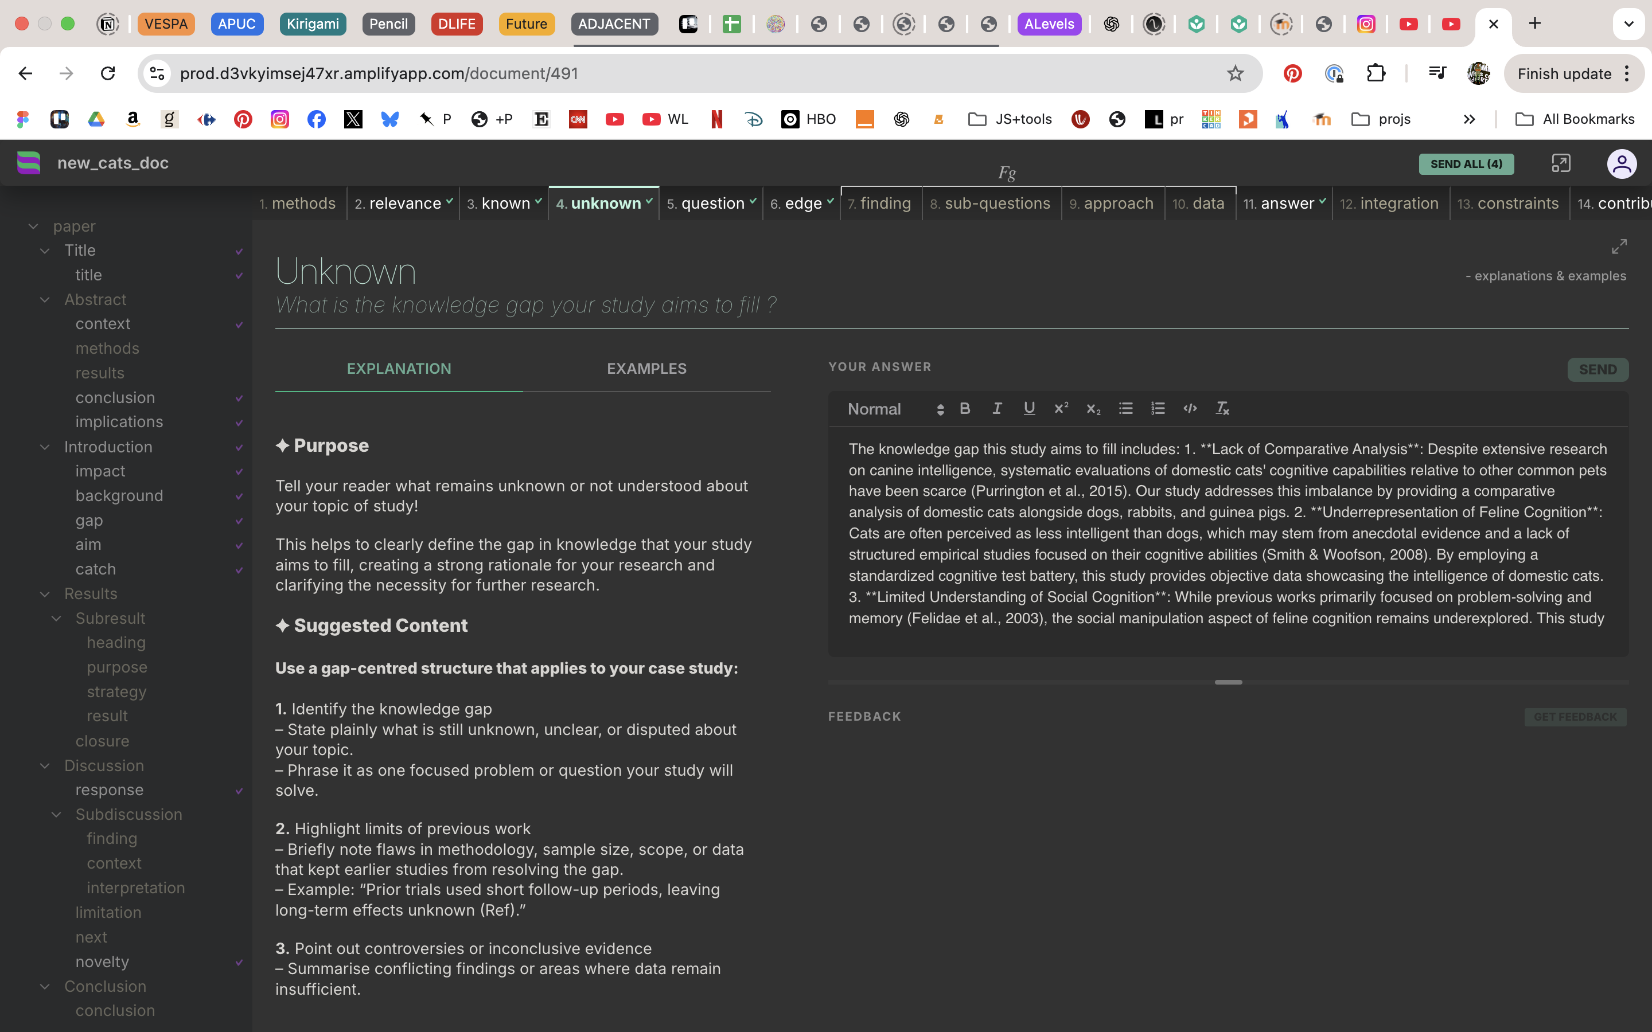
Task: Toggle code block formatting
Action: (1190, 408)
